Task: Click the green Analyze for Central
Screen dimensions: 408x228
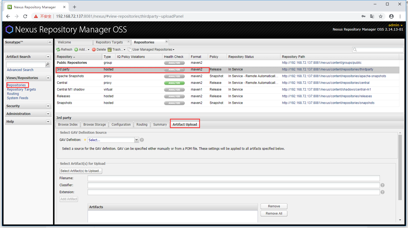Action: click(174, 83)
